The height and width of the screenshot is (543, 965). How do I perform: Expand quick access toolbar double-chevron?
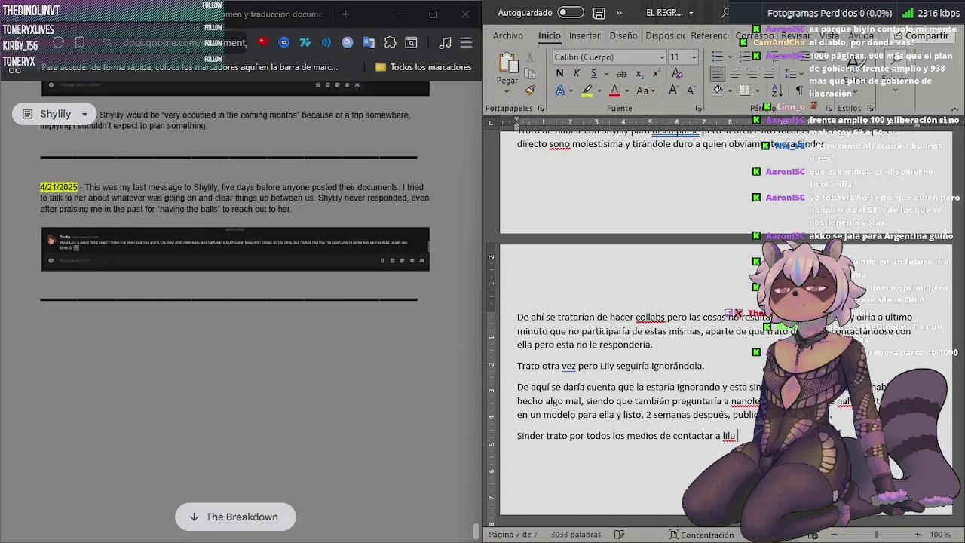pos(619,13)
